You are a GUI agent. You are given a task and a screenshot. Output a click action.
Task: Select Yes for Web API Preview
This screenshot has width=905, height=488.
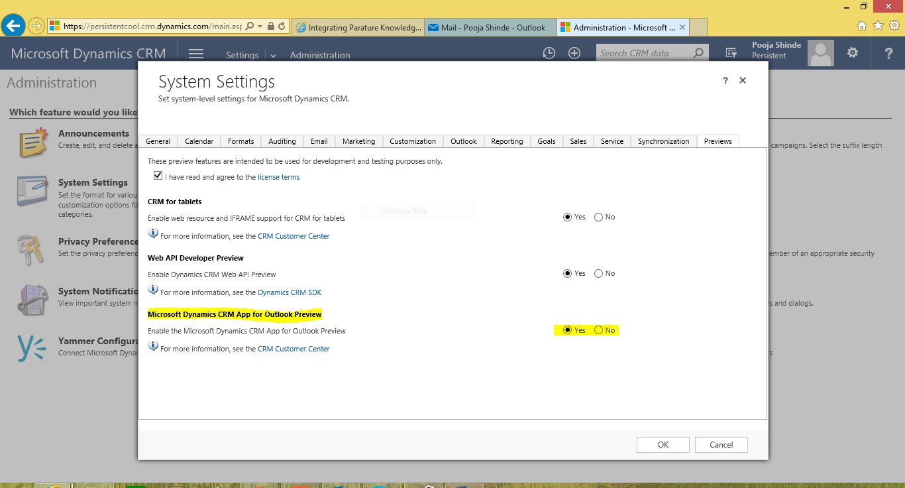567,273
